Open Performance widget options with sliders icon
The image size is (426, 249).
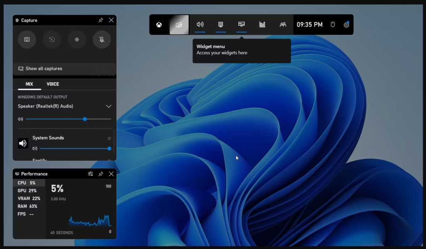91,174
